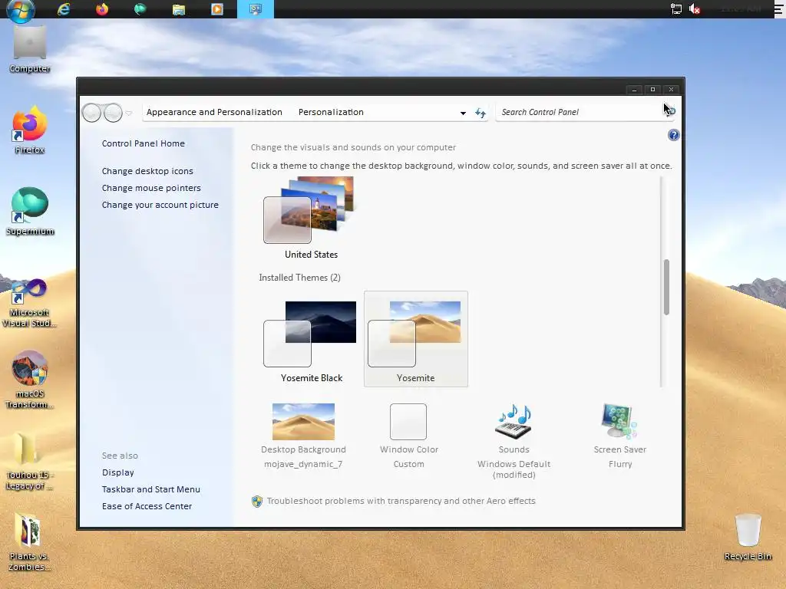Apply the Yosemite Black theme
Screen dimensions: 786x589
pos(312,340)
